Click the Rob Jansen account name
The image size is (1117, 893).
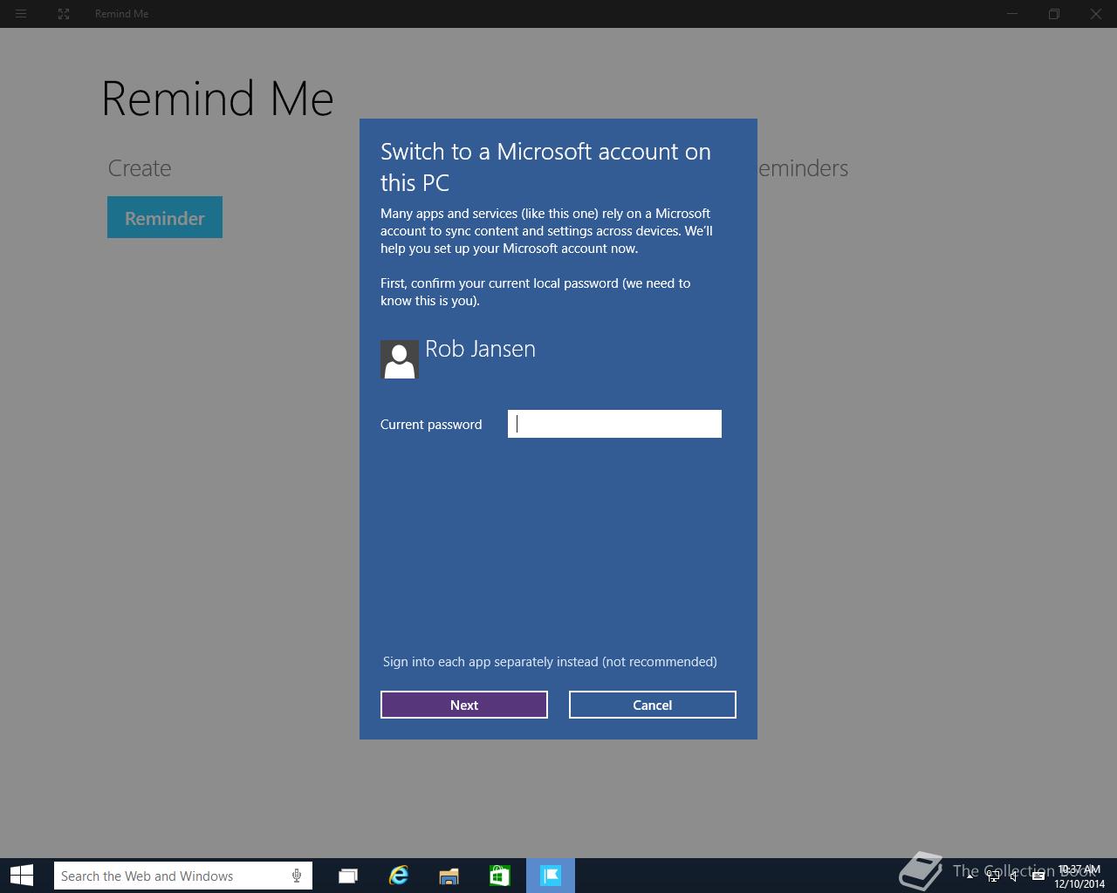(x=480, y=349)
